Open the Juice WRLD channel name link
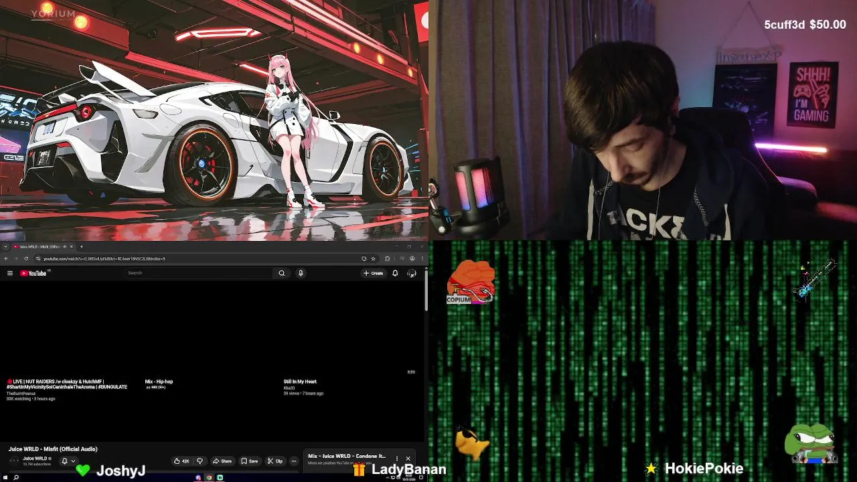857x482 pixels. pyautogui.click(x=35, y=459)
